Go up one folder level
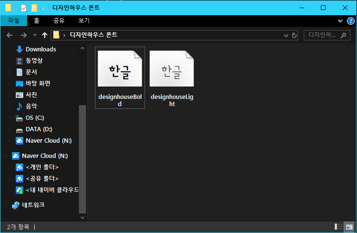 [45, 35]
